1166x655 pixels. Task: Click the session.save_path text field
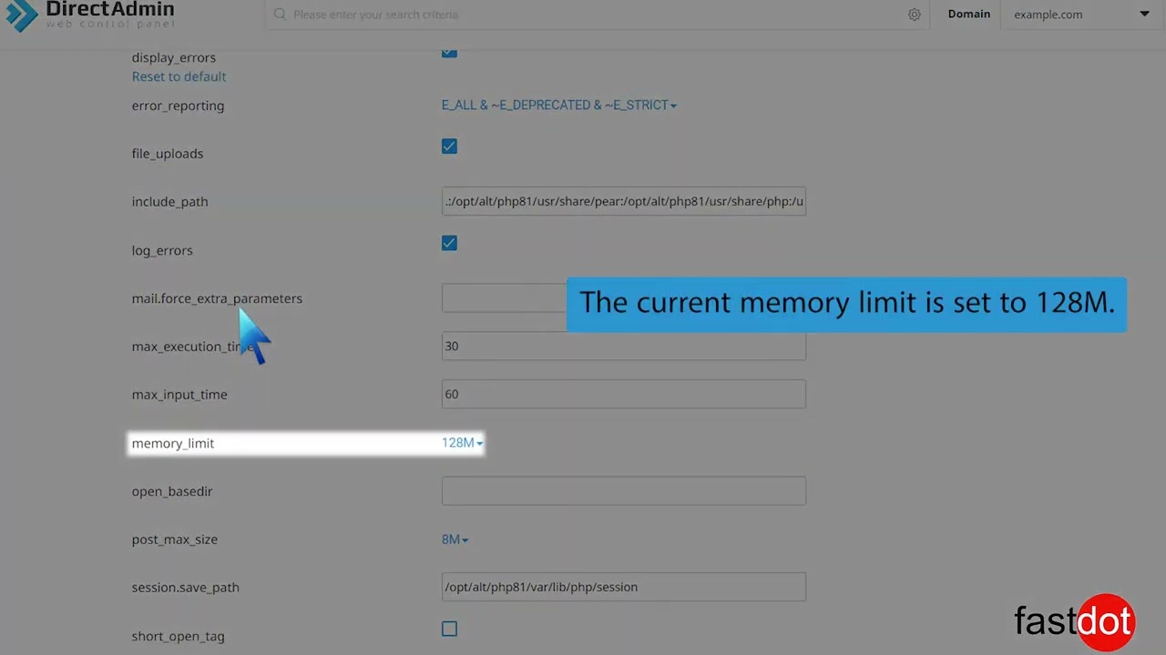click(x=623, y=587)
